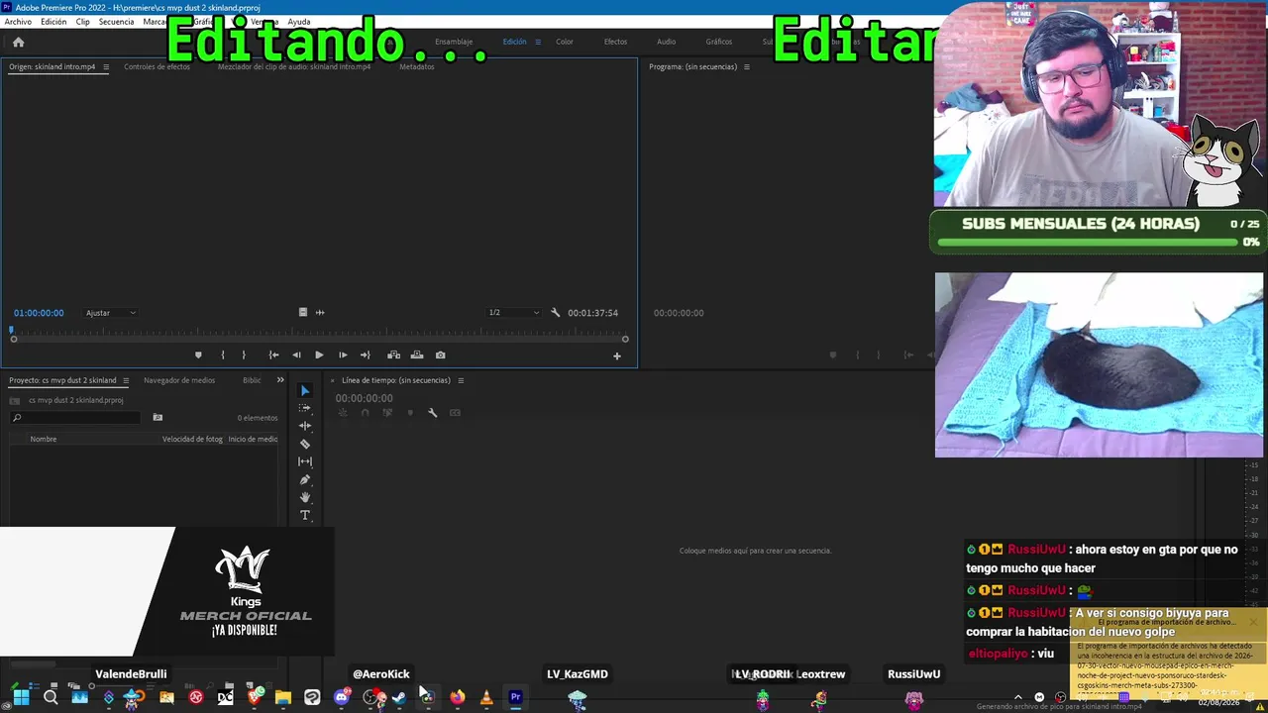Go to Out point in Source monitor

(366, 355)
